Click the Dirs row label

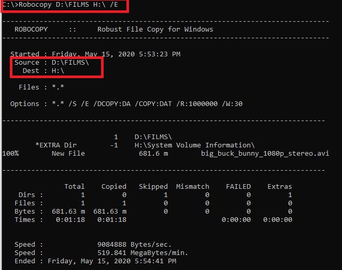pyautogui.click(x=31, y=195)
